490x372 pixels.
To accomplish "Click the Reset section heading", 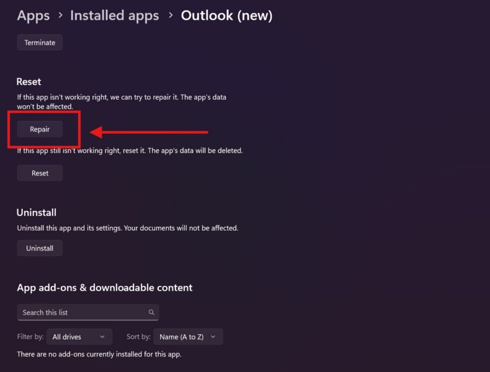I will [x=29, y=82].
